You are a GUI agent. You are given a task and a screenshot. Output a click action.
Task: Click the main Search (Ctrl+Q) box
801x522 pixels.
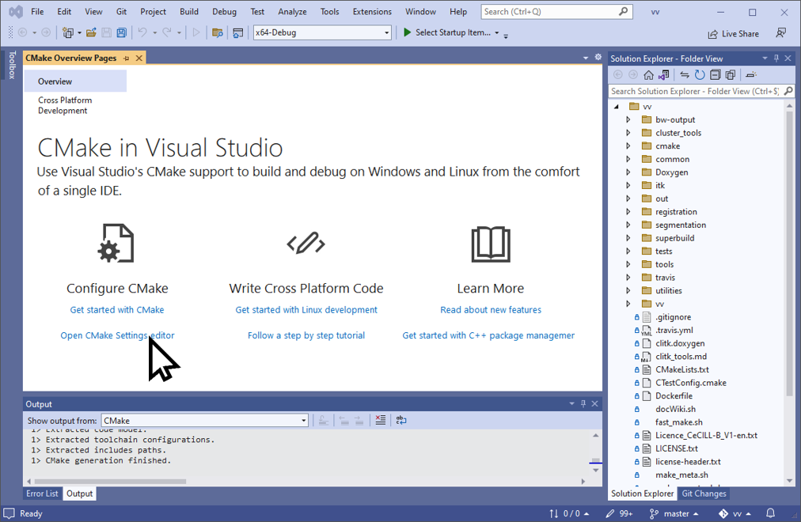(556, 11)
